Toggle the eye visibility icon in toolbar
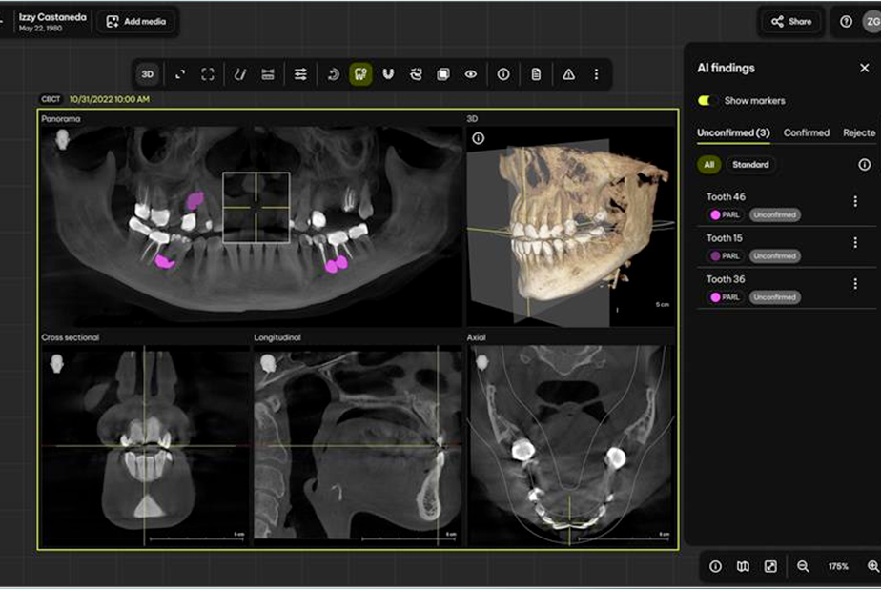881x589 pixels. [x=471, y=74]
